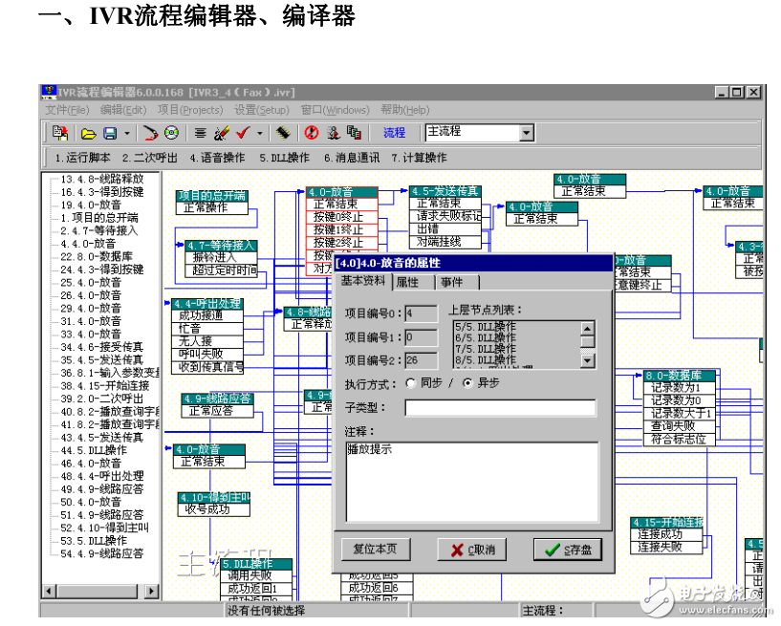The width and height of the screenshot is (781, 626).
Task: Select the 异步 radio button
Action: [x=467, y=382]
